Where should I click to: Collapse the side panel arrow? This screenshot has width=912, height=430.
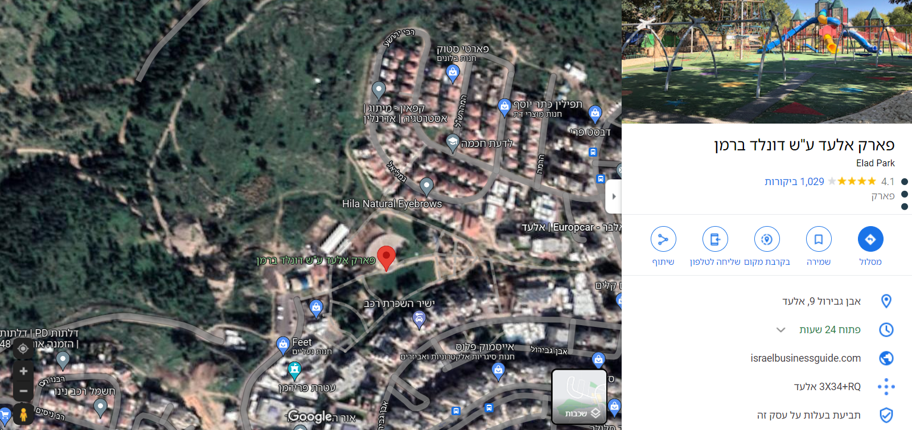tap(614, 196)
